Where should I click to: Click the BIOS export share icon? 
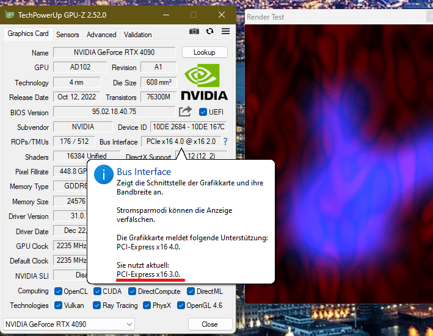click(x=185, y=112)
